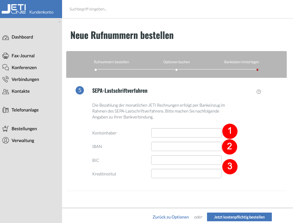Click the Dashboard gauge icon
The width and height of the screenshot is (293, 223).
[x=6, y=38]
